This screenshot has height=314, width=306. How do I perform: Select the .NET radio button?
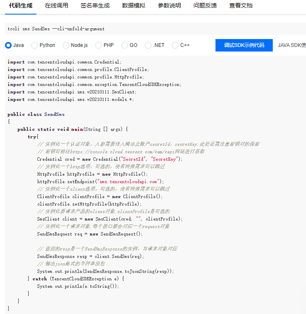tap(148, 45)
